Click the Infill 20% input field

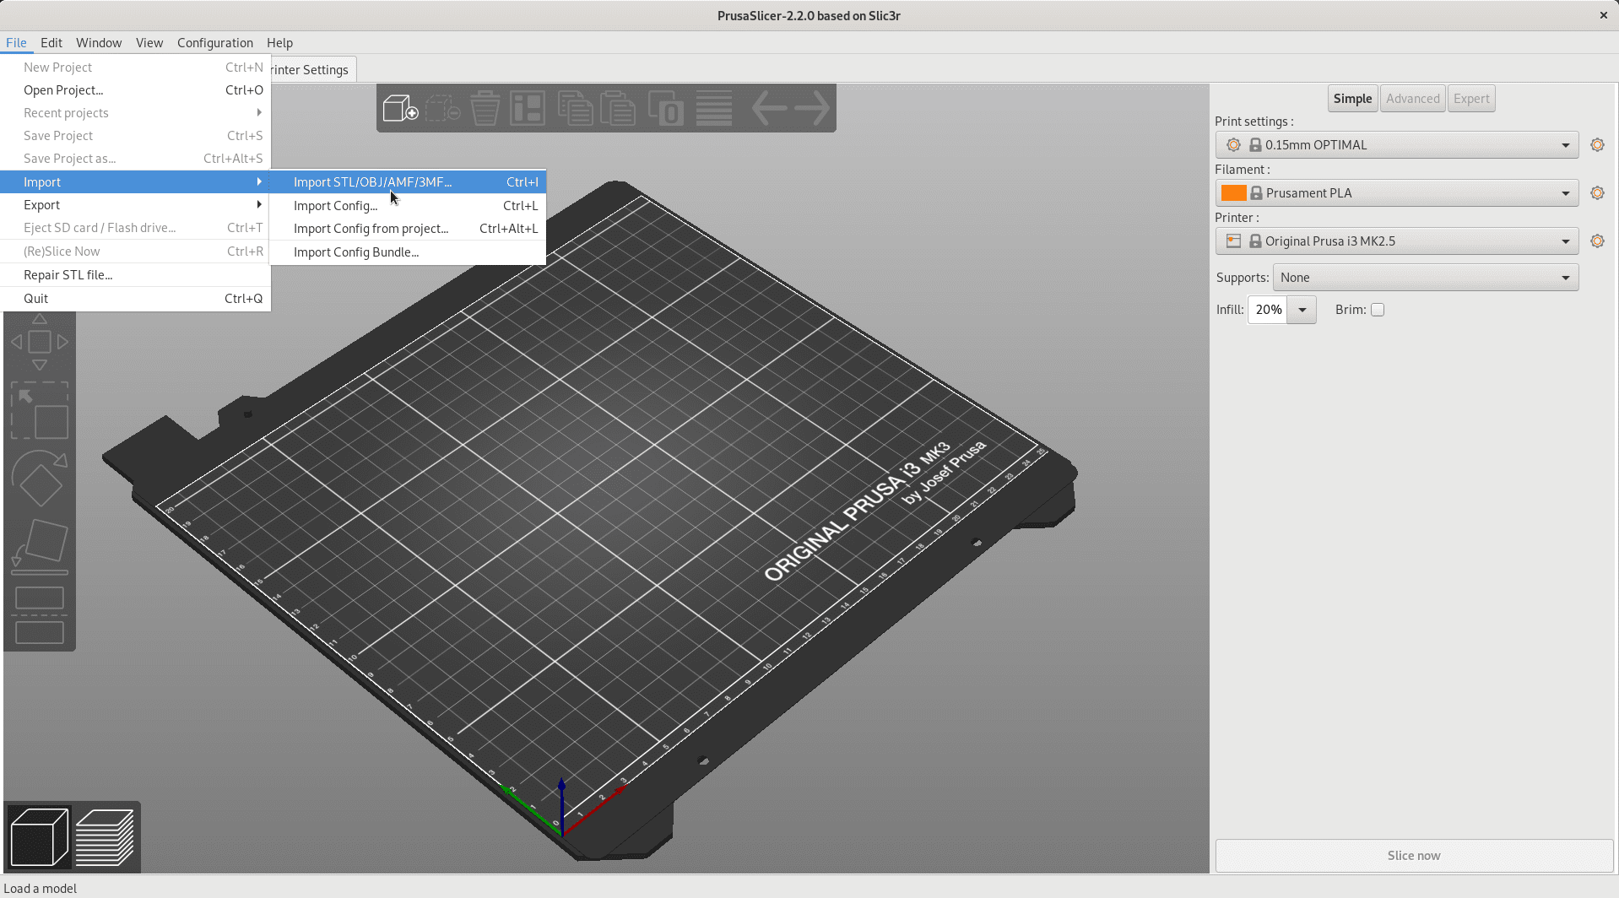(x=1269, y=310)
